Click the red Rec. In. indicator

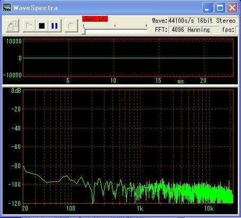click(x=95, y=19)
